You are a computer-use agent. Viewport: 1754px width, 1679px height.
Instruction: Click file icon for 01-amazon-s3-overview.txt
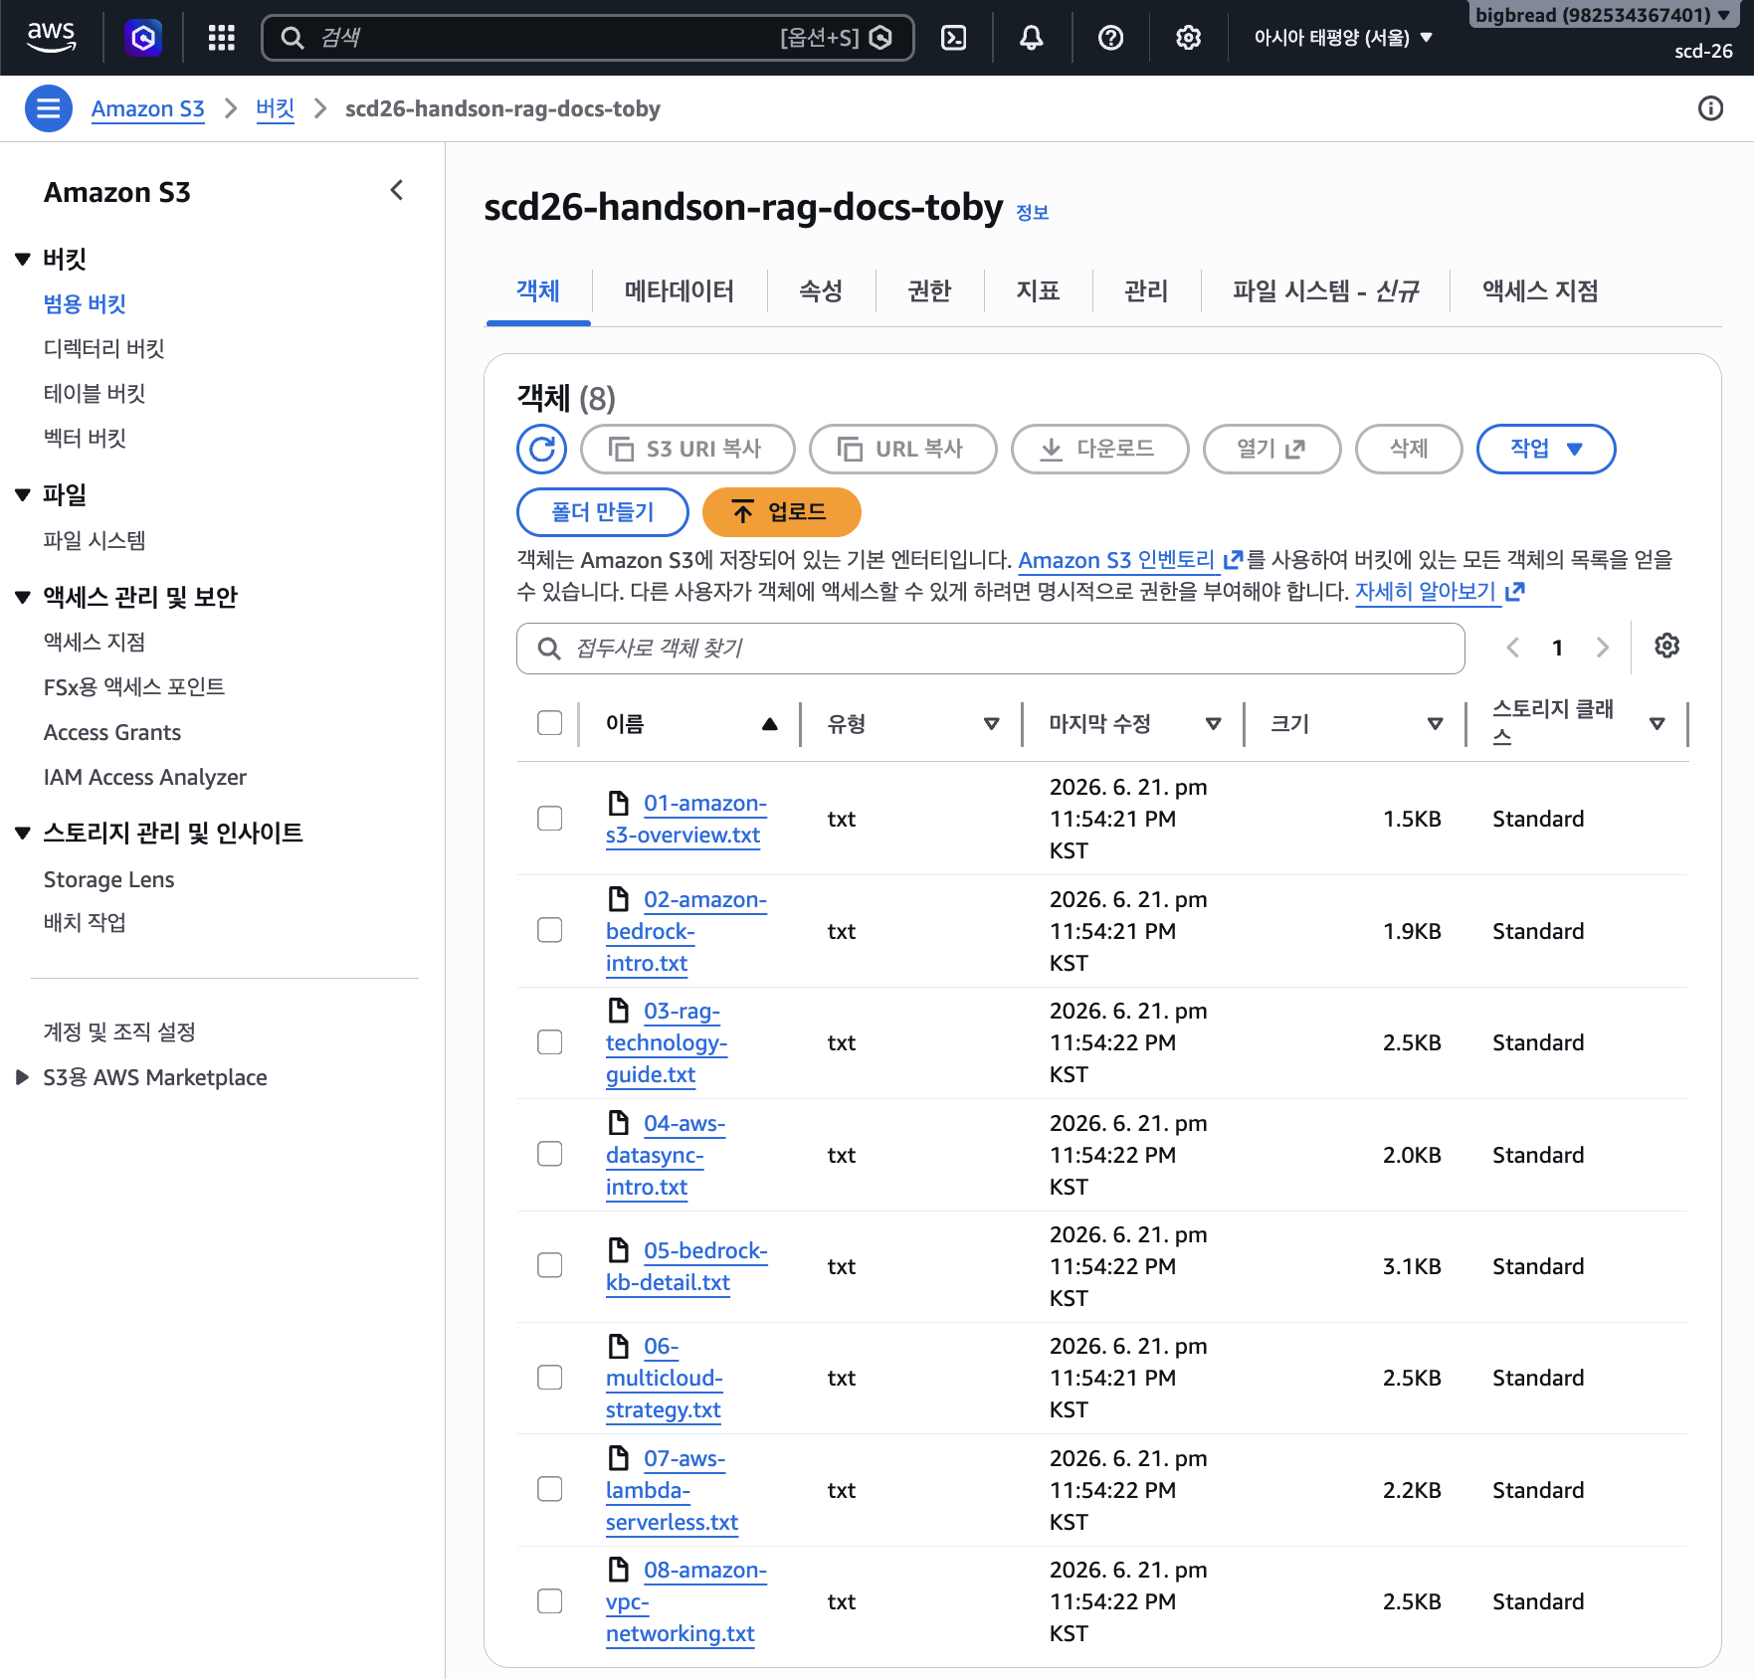[619, 803]
